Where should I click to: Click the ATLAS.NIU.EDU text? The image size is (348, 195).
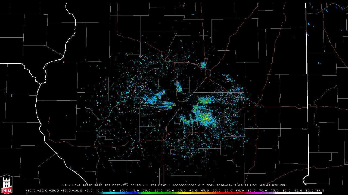pos(273,186)
